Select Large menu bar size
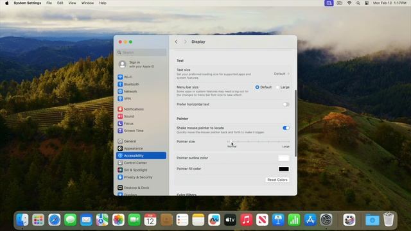Viewport: 411px width, 231px height. [277, 87]
